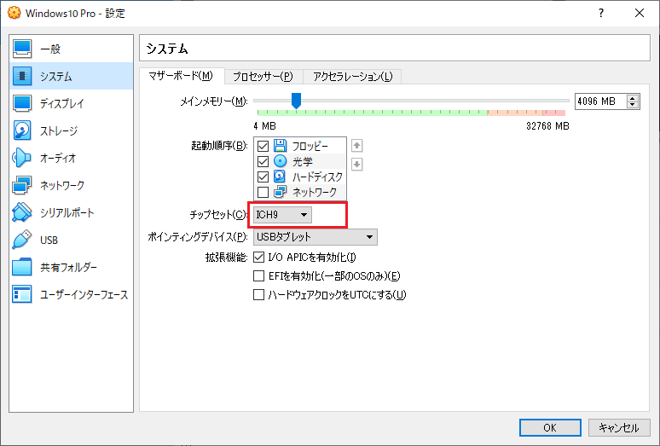Open the 一般 (General) settings icon
This screenshot has height=446, width=660.
pos(22,49)
